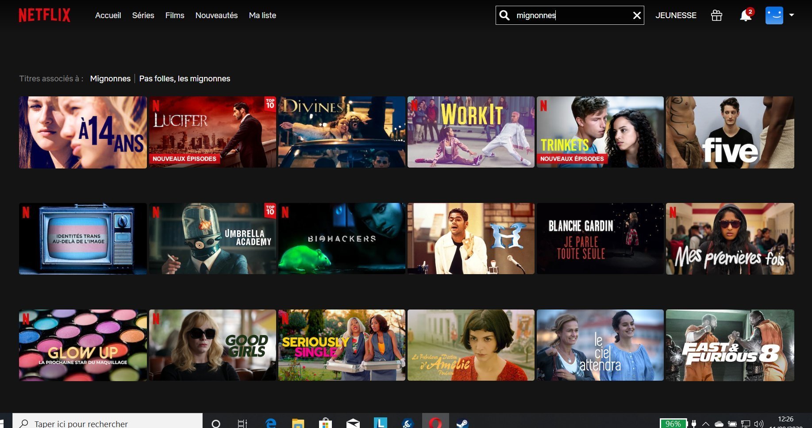The width and height of the screenshot is (812, 428).
Task: Open Ma liste
Action: pyautogui.click(x=262, y=15)
